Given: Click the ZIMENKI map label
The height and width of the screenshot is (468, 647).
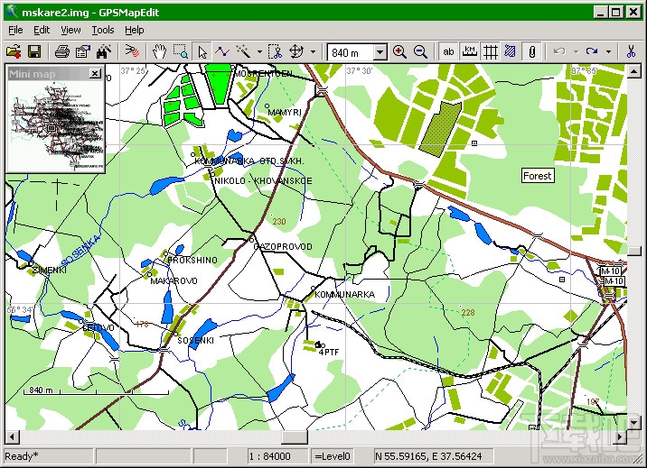Looking at the screenshot, I should click(49, 270).
